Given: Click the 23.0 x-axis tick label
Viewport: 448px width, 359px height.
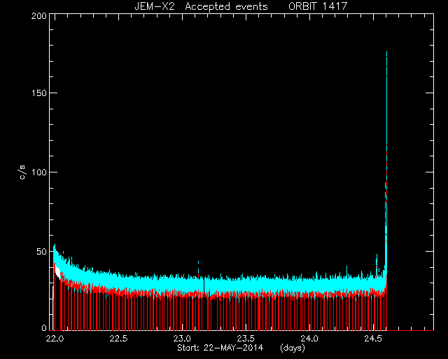Looking at the screenshot, I should coord(182,339).
